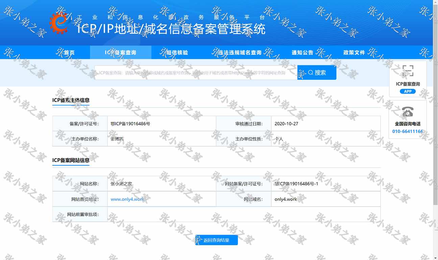Click the 主办单位名称 label cell
Screen dimensions: 438x260
(80, 139)
